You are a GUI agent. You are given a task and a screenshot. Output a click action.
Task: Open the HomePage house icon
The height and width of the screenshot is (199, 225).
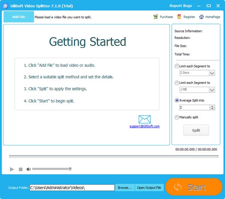[201, 17]
